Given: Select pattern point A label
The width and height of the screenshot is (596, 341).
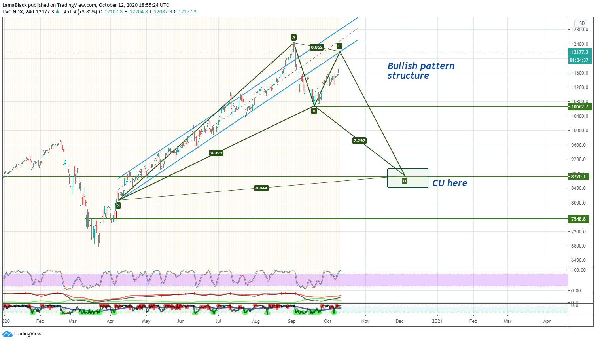Looking at the screenshot, I should coord(294,38).
